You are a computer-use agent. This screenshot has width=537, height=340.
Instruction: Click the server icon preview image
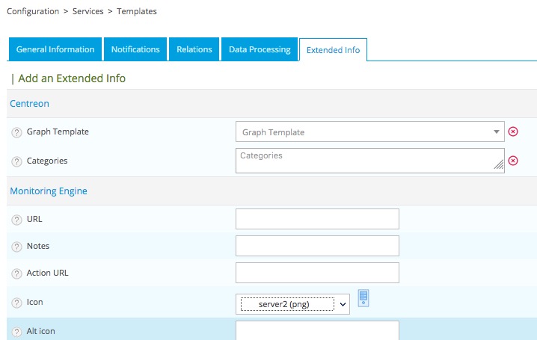point(364,298)
